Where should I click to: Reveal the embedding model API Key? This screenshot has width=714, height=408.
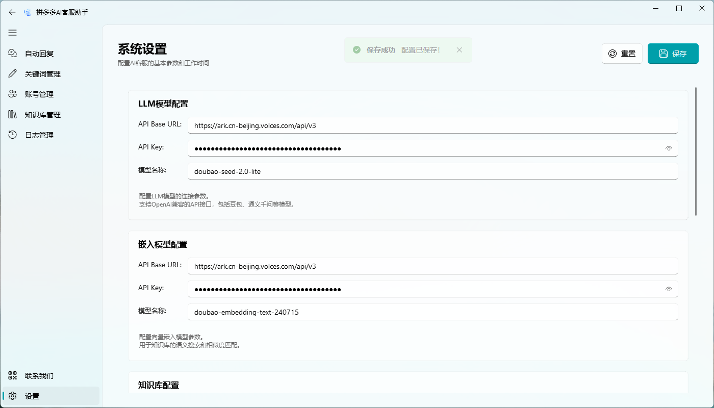click(669, 289)
